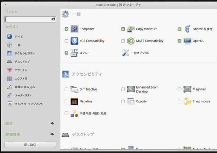The image size is (217, 153).
Task: Open the 一般オプション wrench icon
Action: click(125, 53)
